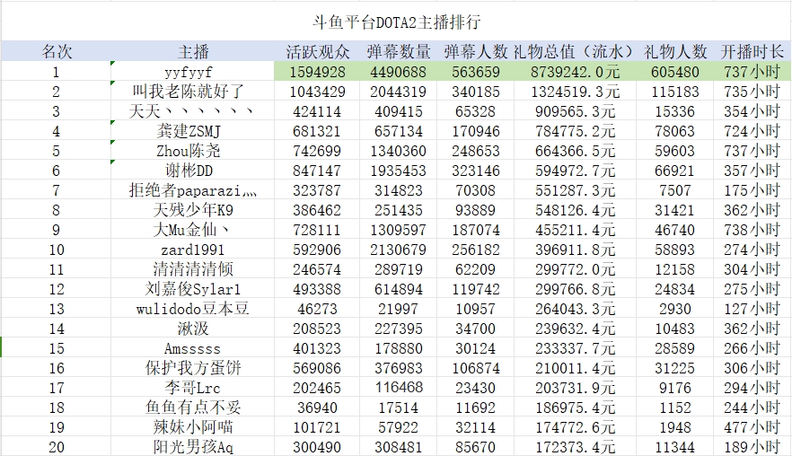This screenshot has width=792, height=456.
Task: Select danmaku users value 563659
Action: [x=476, y=72]
